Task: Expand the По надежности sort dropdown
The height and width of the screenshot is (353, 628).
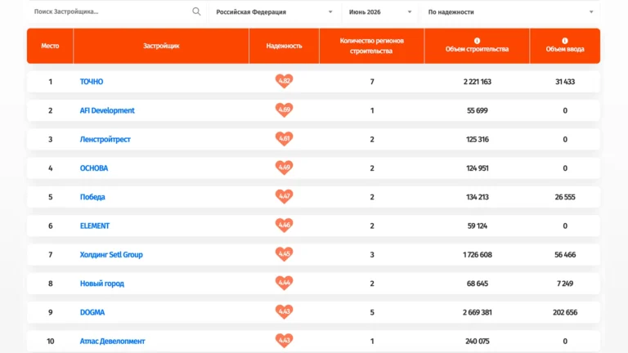Action: [510, 12]
